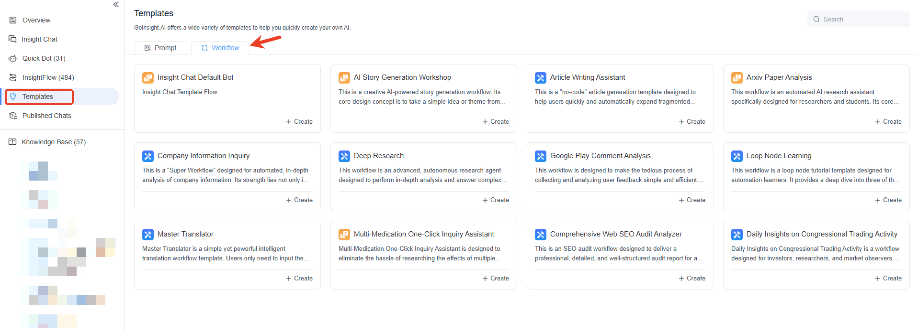Click the Overview sidebar icon
The height and width of the screenshot is (333, 918).
coord(13,20)
